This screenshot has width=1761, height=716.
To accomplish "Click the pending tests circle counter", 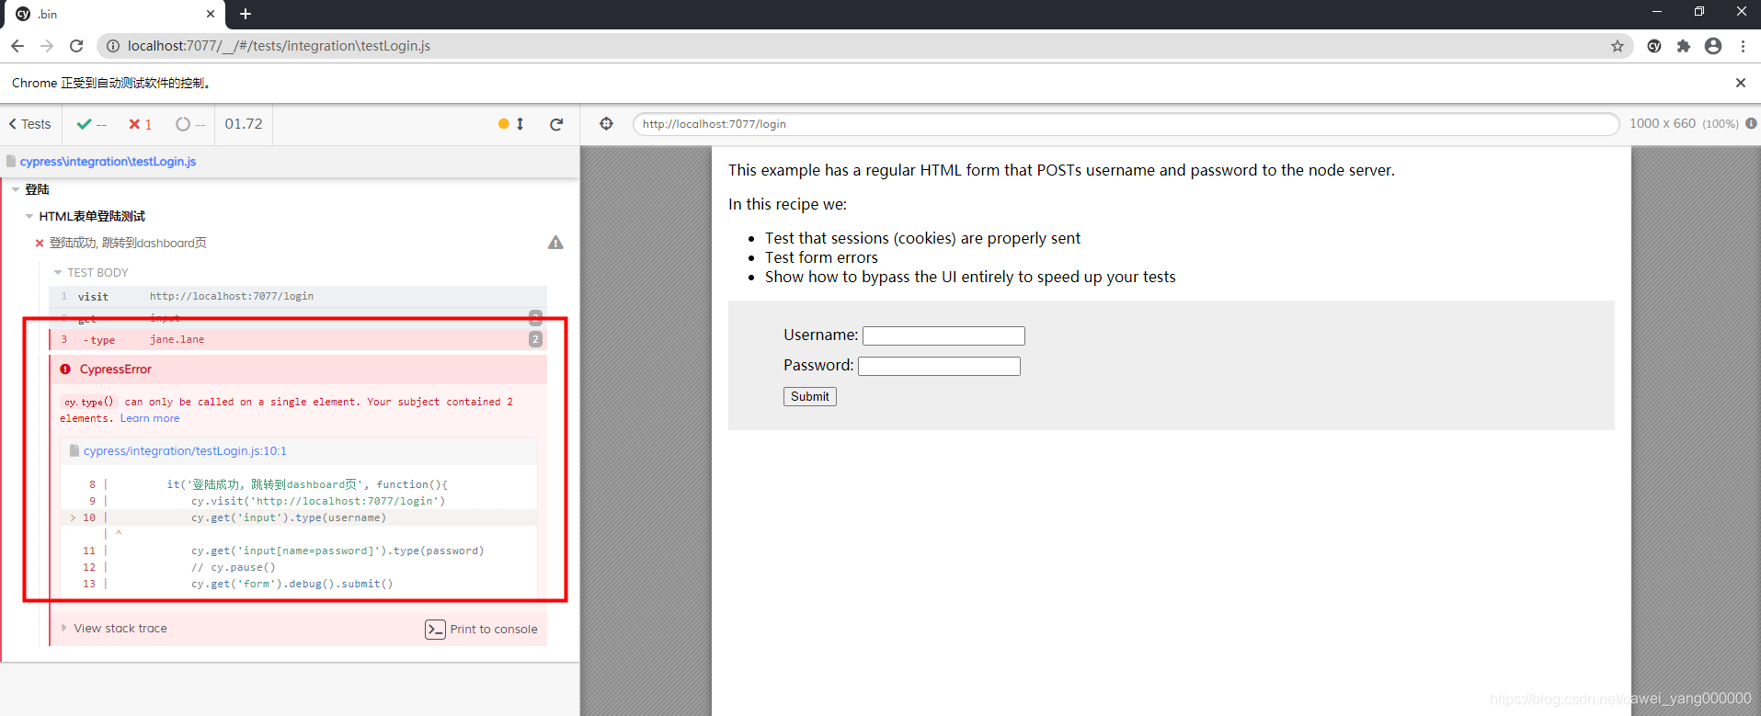I will (190, 124).
